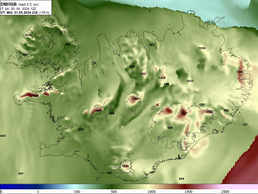This screenshot has width=258, height=194.
Task: Click the (+35 h) forecast offset text
Action: pyautogui.click(x=44, y=13)
